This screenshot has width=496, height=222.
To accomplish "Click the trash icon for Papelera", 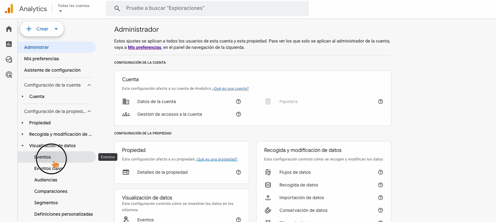I will pos(268,101).
